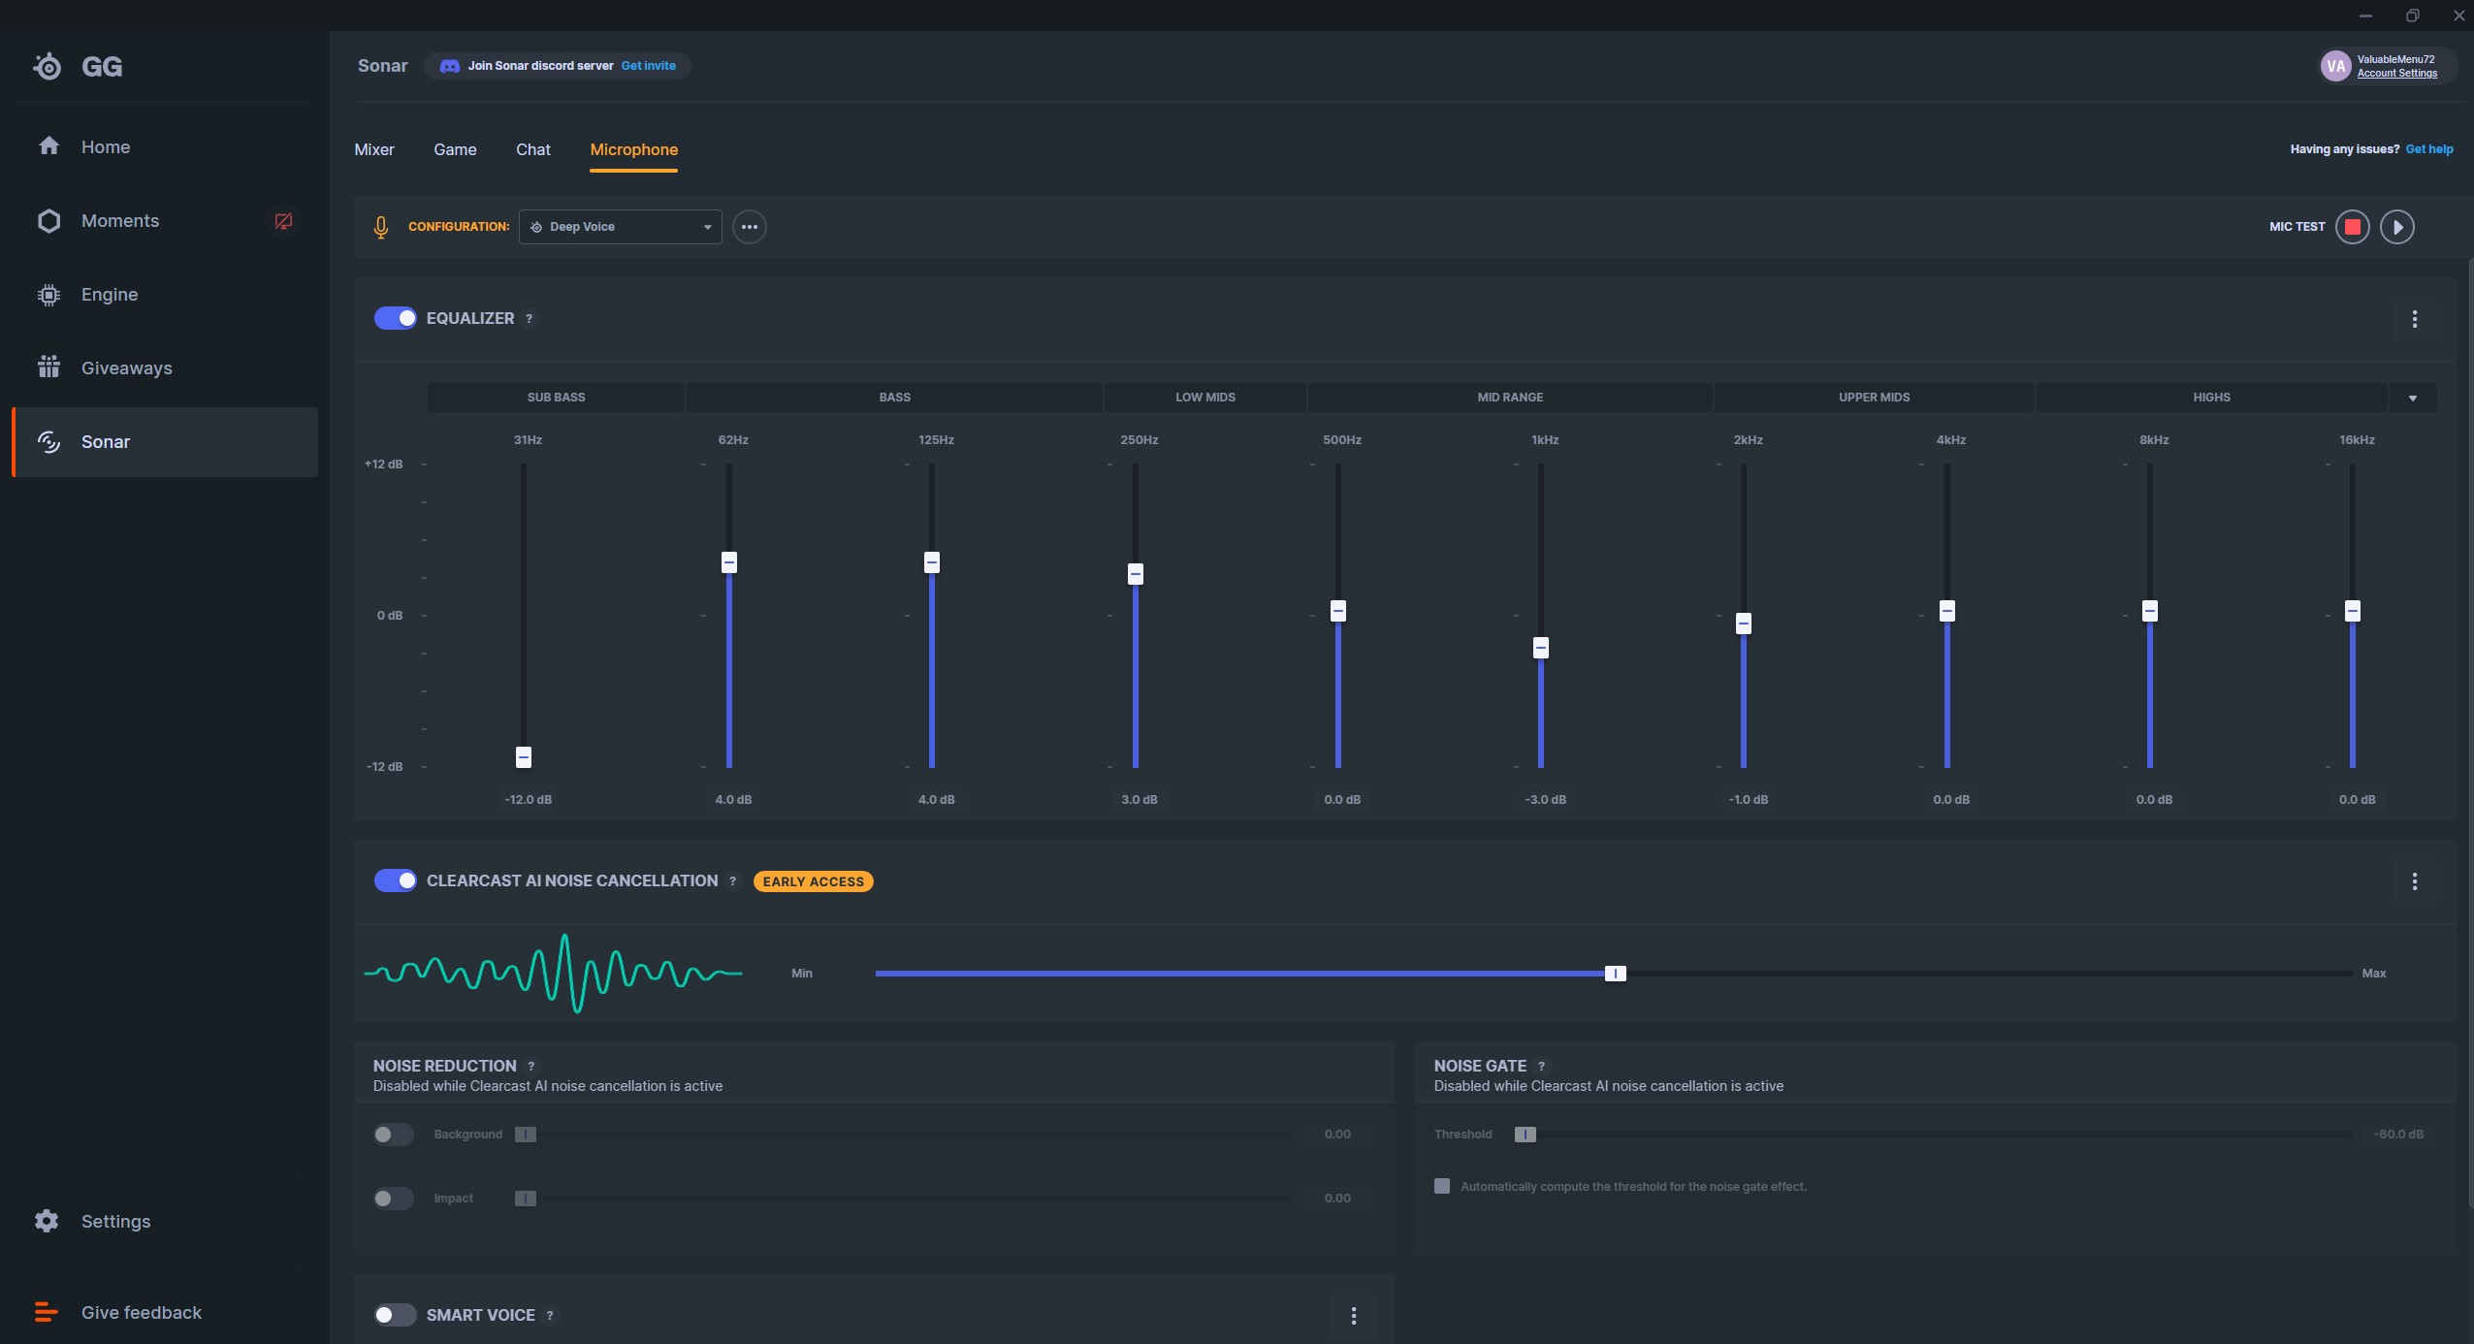
Task: Open configuration more options ellipsis button
Action: [749, 227]
